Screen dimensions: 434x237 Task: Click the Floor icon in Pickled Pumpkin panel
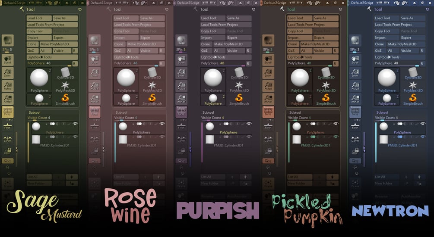click(x=268, y=126)
